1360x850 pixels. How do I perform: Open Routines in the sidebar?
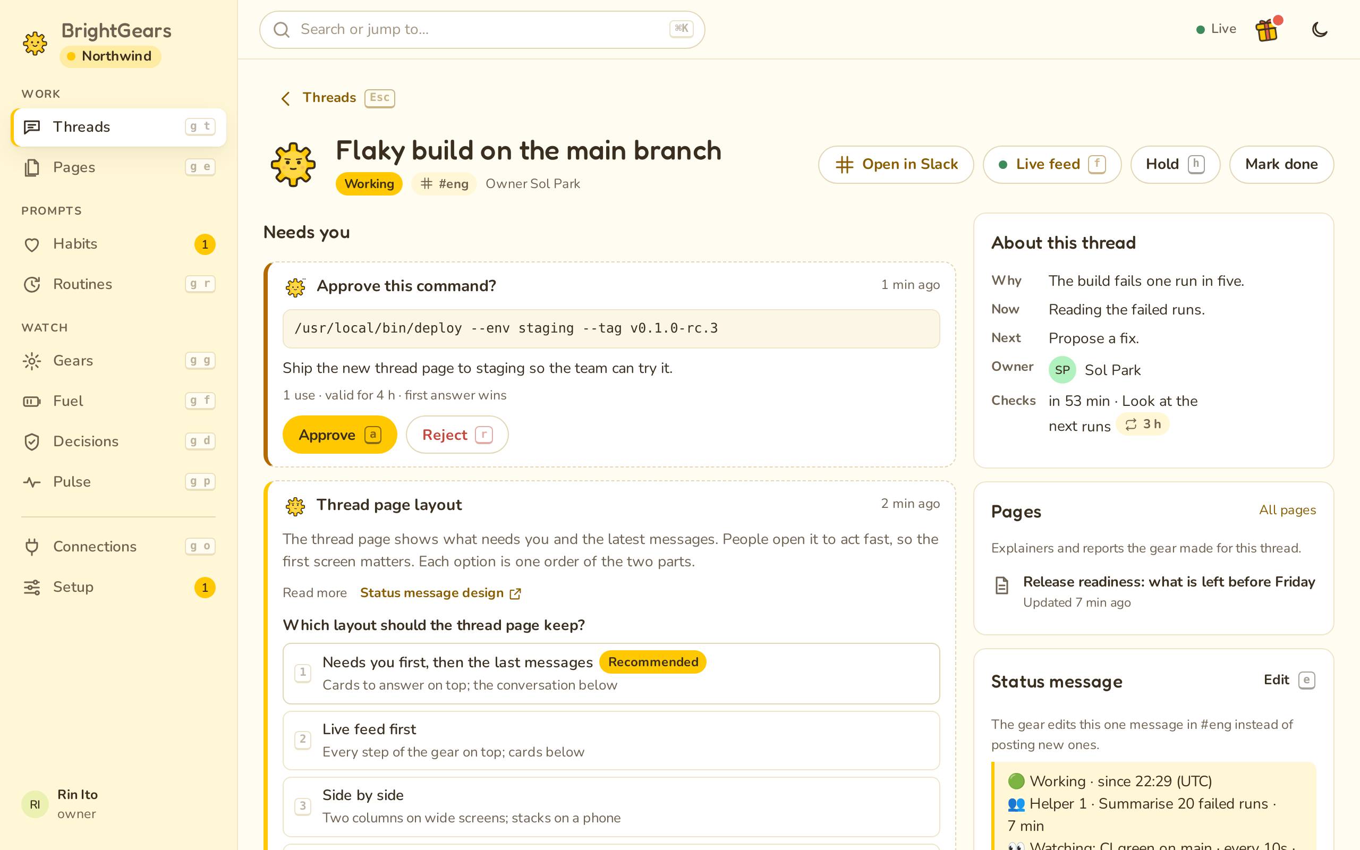118,284
